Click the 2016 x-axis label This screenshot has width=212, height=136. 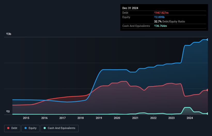[44, 118]
